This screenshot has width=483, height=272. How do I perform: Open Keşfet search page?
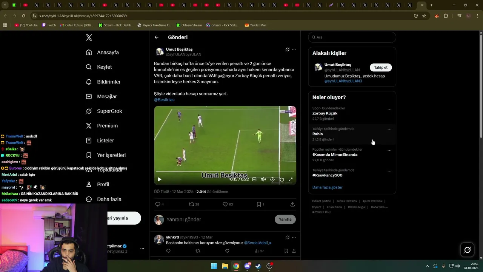(x=99, y=67)
